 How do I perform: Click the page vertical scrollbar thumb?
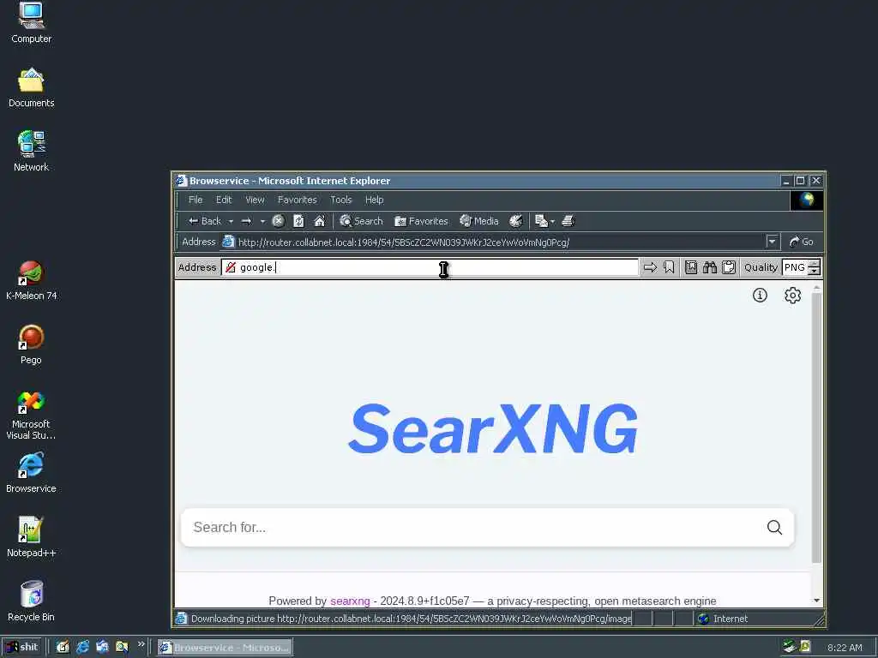coord(816,428)
